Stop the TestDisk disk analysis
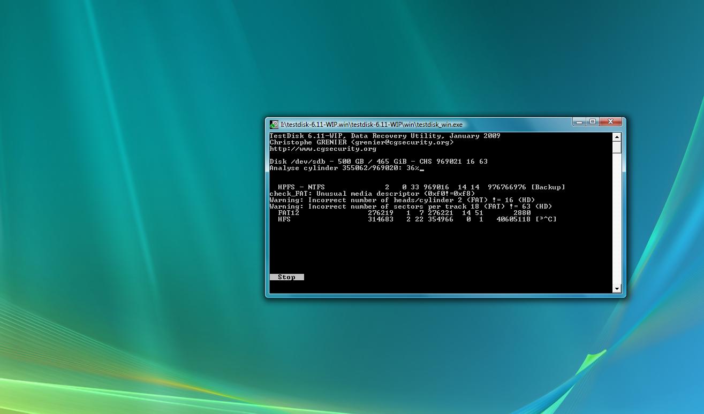This screenshot has width=704, height=414. pos(286,277)
